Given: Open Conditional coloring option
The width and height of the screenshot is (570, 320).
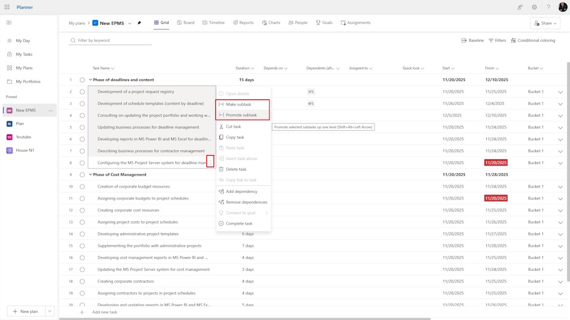Looking at the screenshot, I should (533, 40).
